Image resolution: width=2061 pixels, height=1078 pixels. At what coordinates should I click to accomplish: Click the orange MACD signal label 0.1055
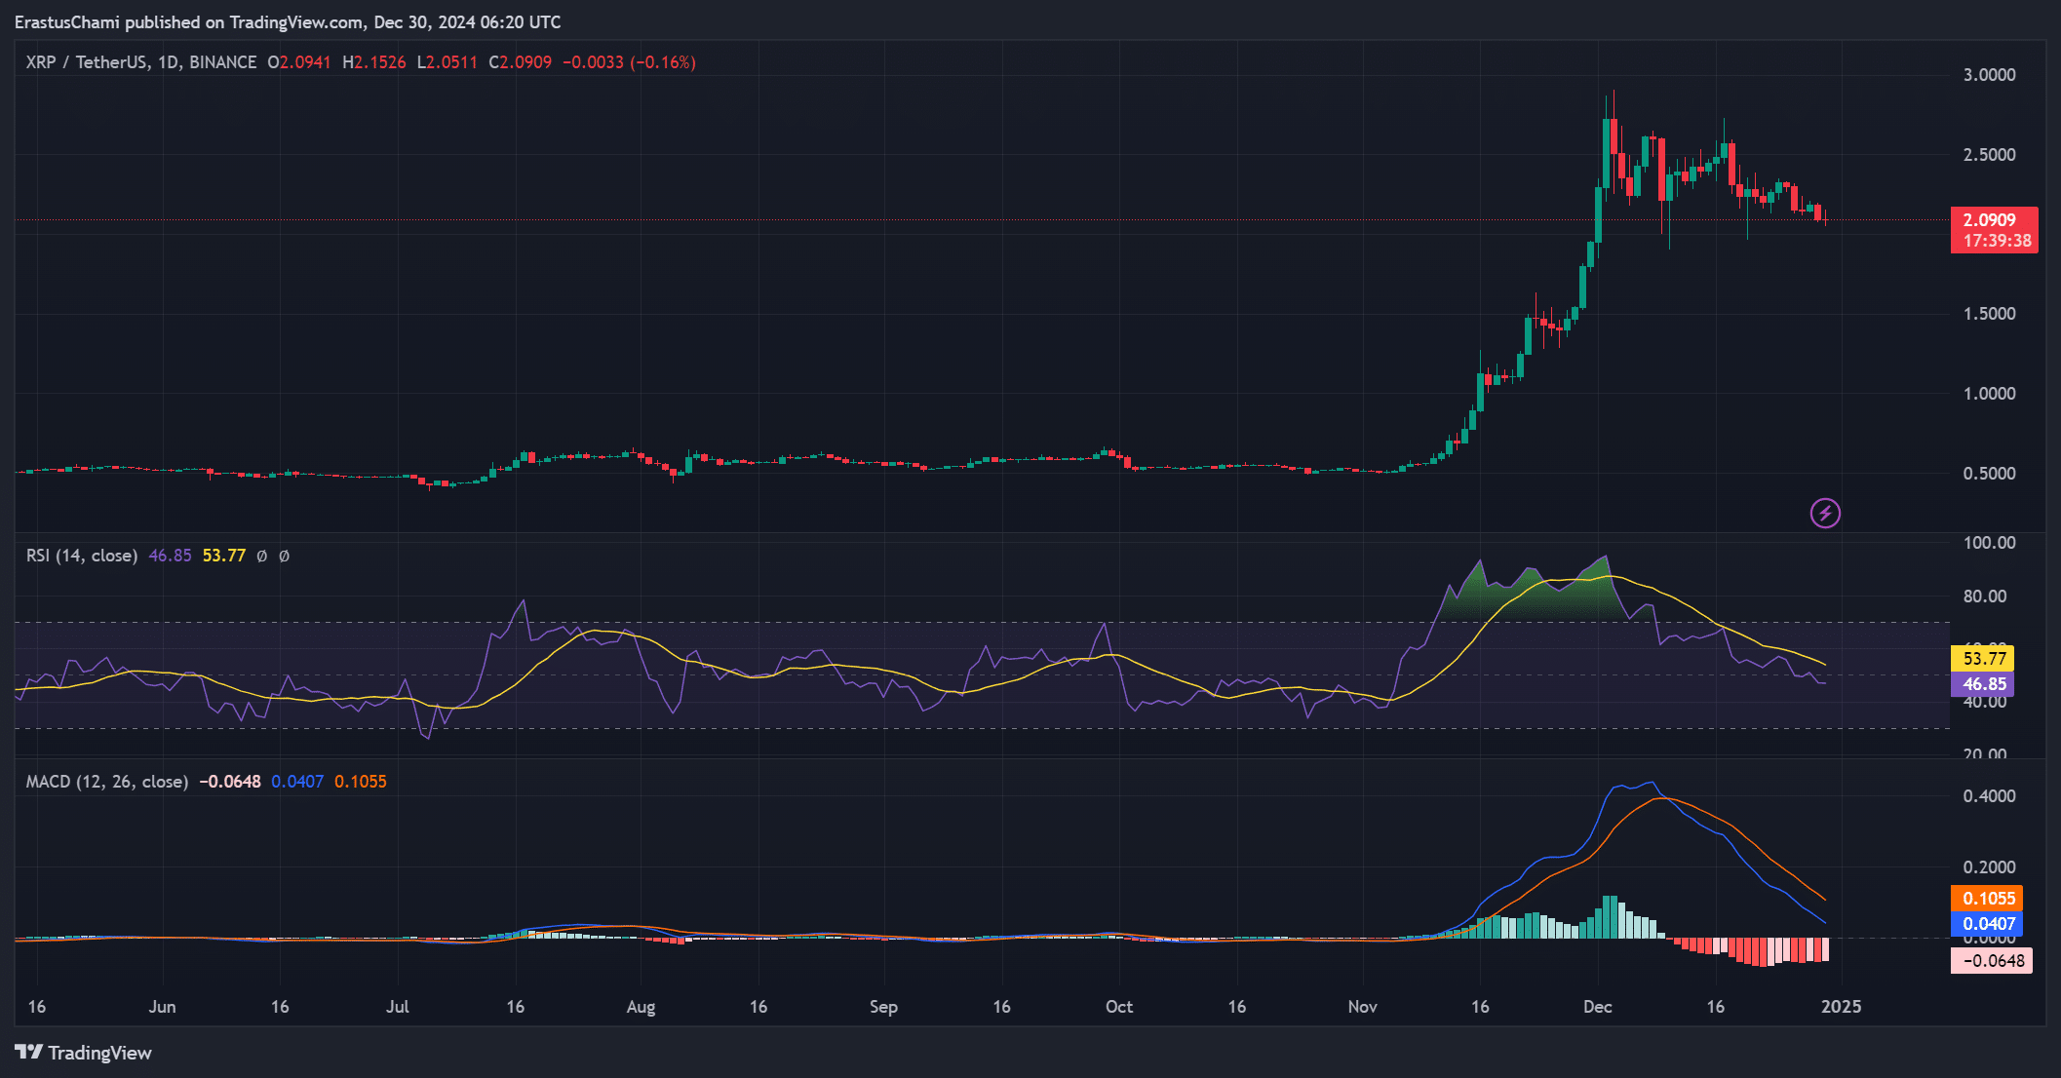click(x=1987, y=899)
